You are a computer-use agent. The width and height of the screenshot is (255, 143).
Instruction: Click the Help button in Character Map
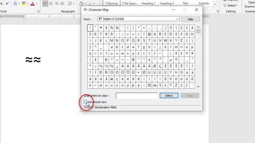190,19
